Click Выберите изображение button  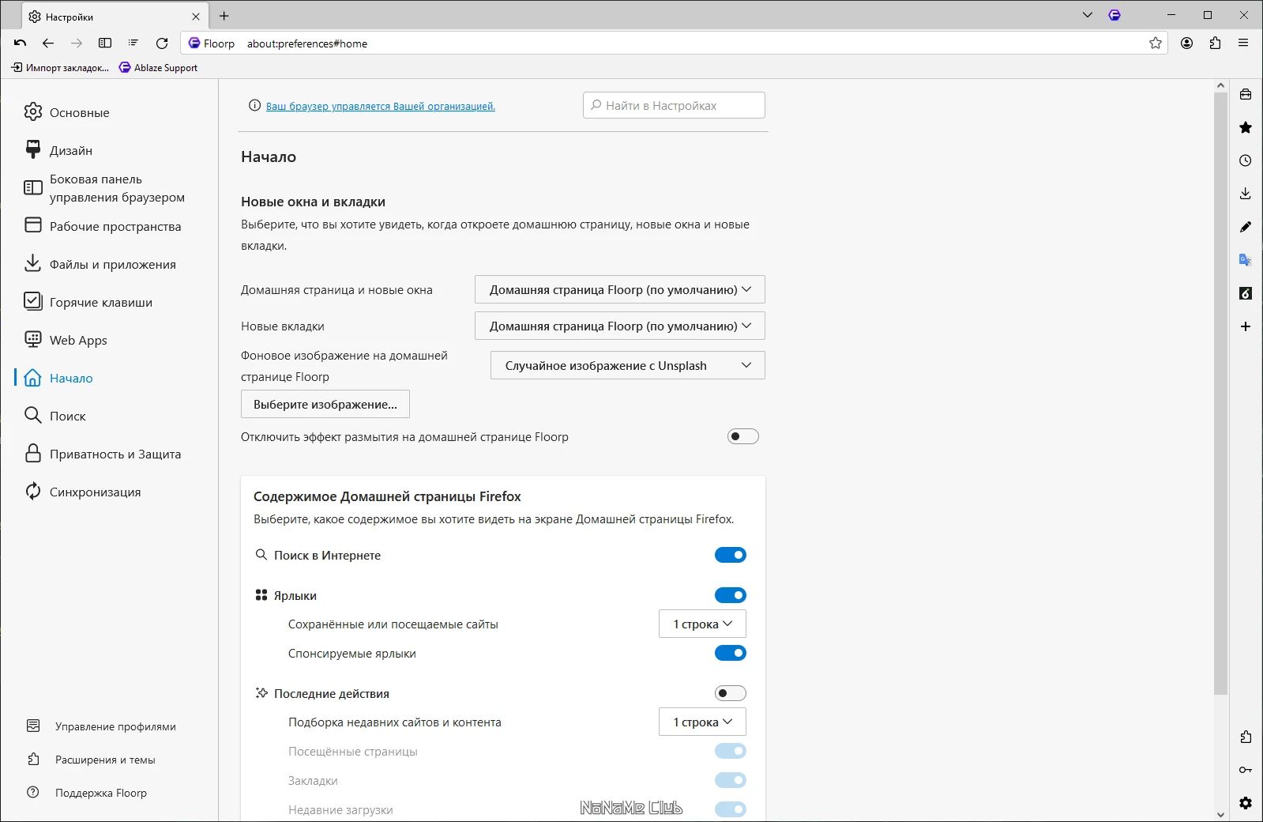(x=325, y=404)
